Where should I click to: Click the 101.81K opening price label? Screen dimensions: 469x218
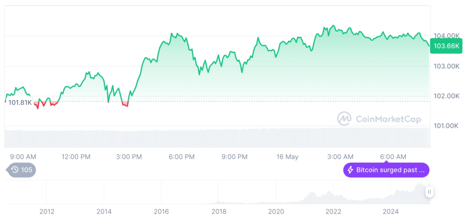[20, 102]
